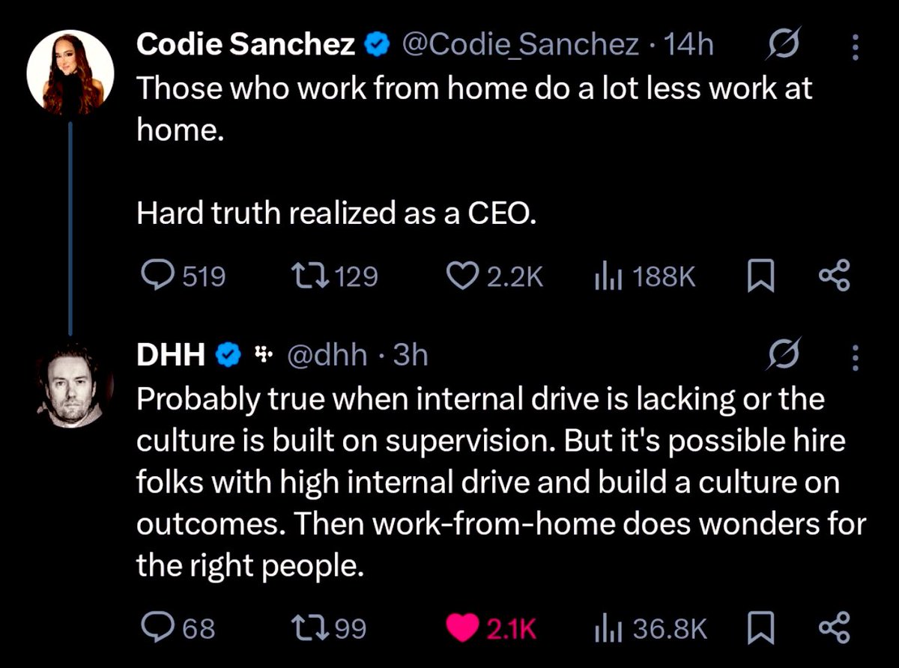This screenshot has width=899, height=668.
Task: Click DHH's affiliate badge icon
Action: pos(263,354)
